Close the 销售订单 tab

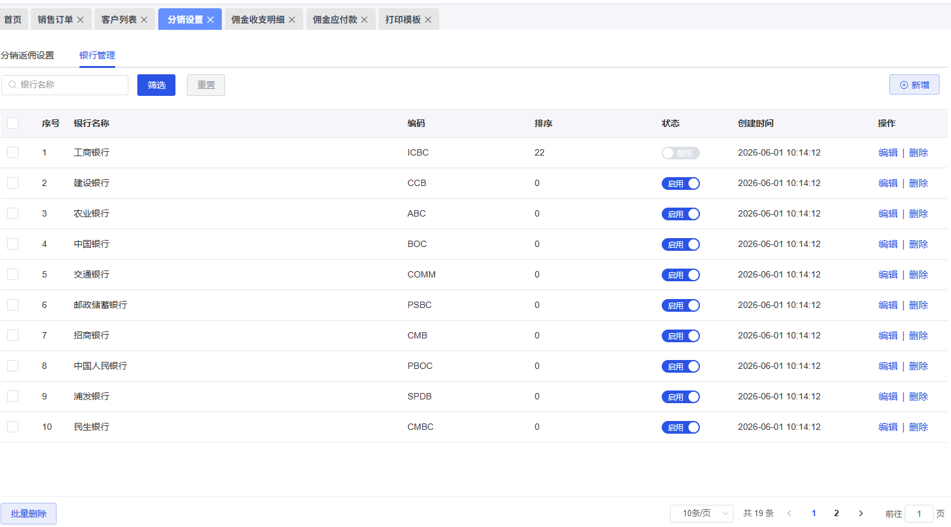(80, 20)
